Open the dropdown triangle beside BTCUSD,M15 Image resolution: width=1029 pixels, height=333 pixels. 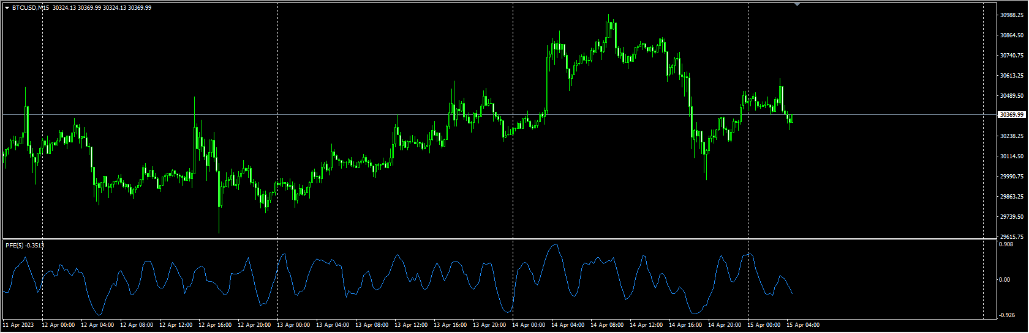tap(7, 8)
